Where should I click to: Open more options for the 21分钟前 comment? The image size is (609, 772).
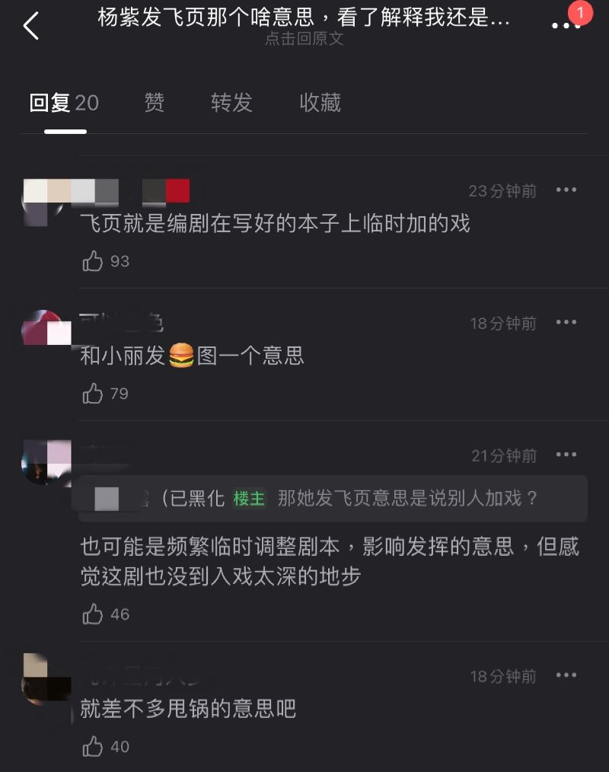(566, 454)
